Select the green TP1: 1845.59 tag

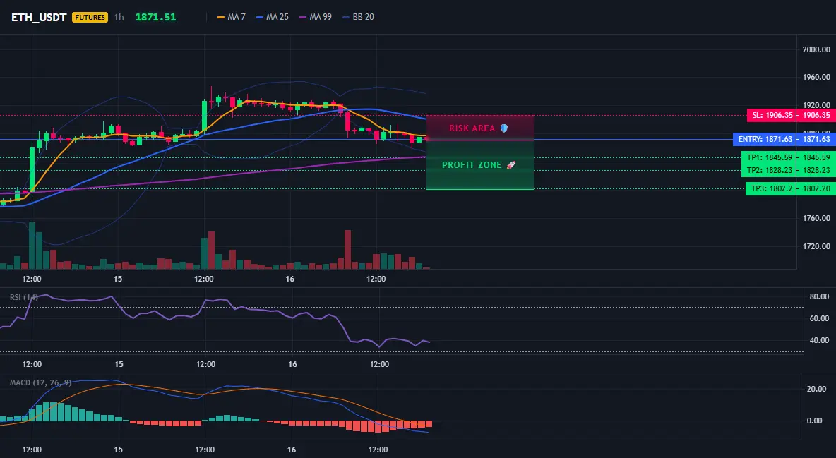click(x=769, y=158)
